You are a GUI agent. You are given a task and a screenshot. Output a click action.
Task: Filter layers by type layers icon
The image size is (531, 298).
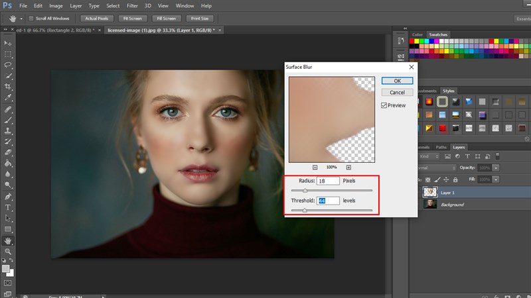tap(467, 156)
